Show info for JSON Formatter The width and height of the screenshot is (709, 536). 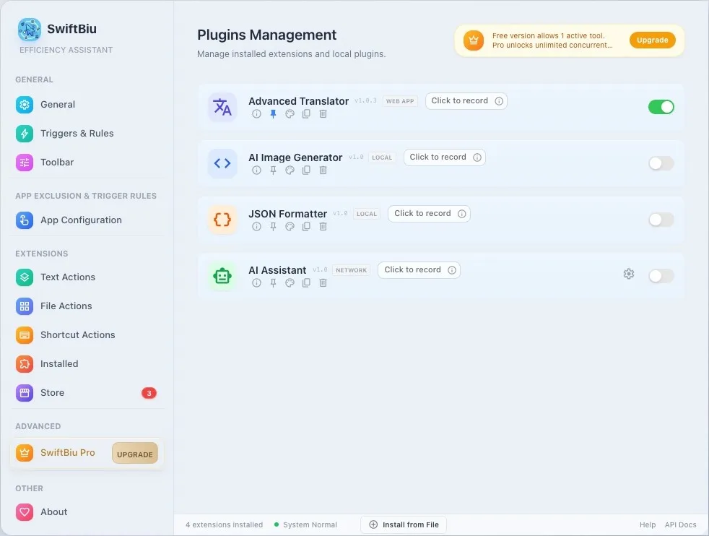click(x=256, y=227)
